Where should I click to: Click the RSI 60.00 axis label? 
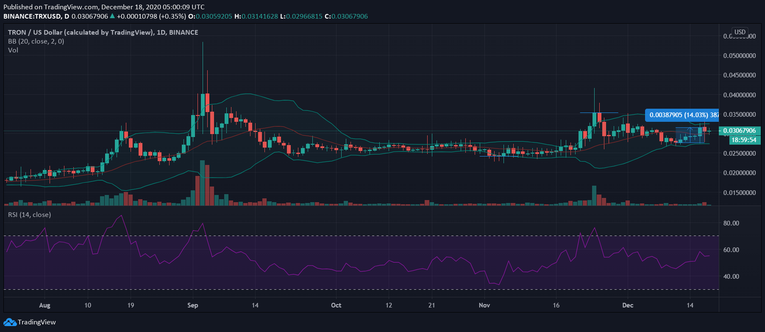pyautogui.click(x=731, y=250)
